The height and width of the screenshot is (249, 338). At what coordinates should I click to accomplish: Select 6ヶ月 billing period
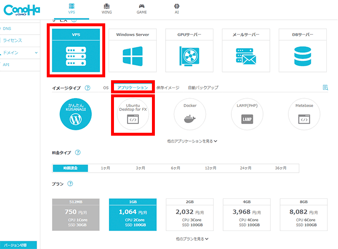point(175,168)
